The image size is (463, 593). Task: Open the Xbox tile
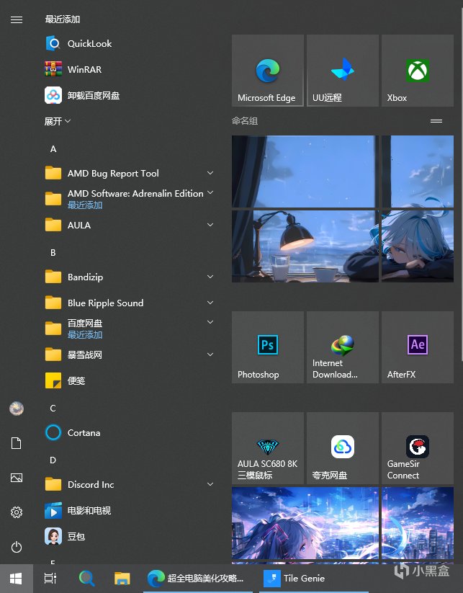pyautogui.click(x=417, y=71)
